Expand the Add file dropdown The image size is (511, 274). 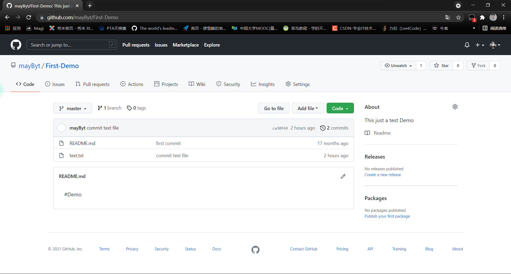point(308,108)
